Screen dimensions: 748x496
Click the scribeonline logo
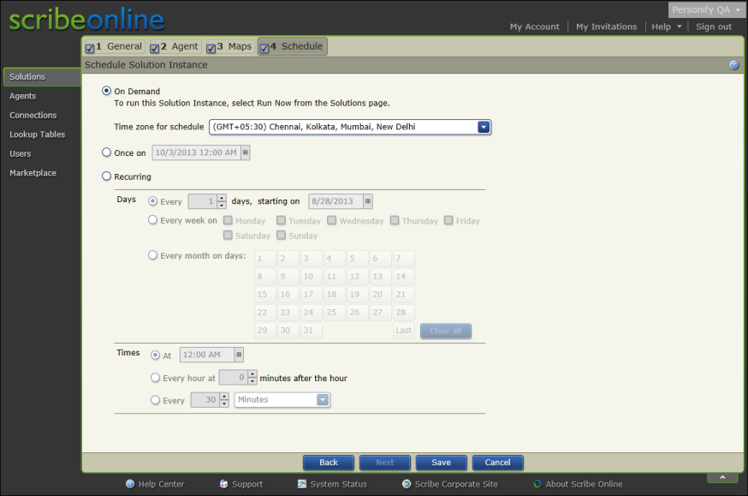(x=86, y=19)
